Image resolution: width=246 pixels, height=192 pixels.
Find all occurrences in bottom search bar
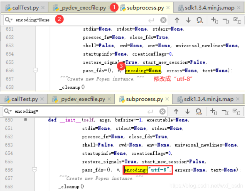199,112
